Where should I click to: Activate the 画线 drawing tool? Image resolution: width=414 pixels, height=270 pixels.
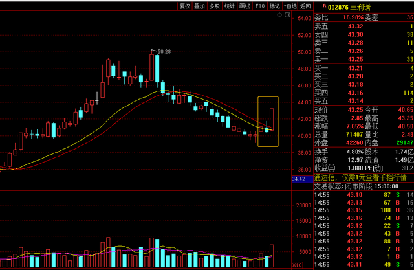click(x=245, y=6)
